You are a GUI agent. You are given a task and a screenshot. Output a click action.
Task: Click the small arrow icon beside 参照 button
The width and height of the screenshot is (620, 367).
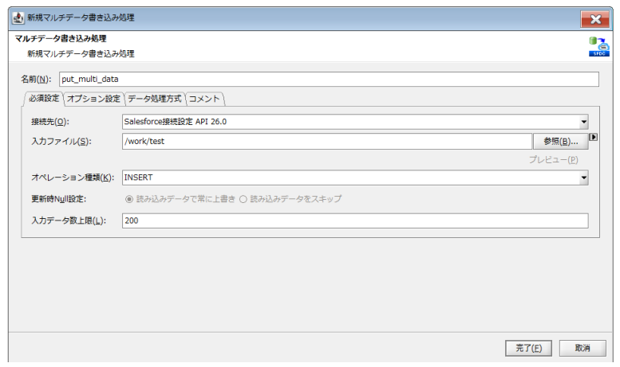click(593, 138)
